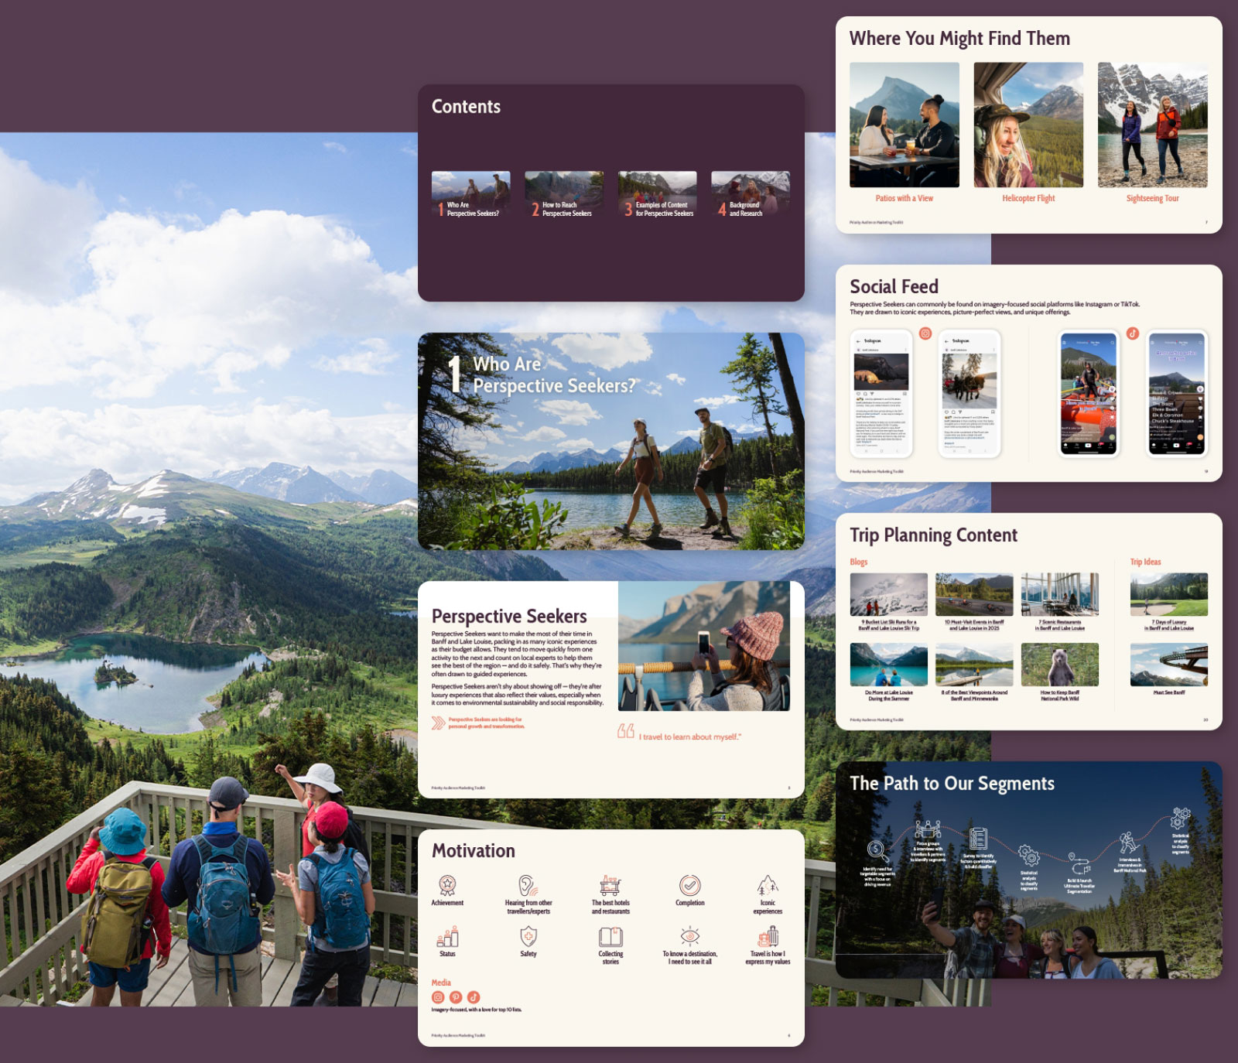Screen dimensions: 1238x1063
Task: Click the Achievement medal icon
Action: (447, 885)
